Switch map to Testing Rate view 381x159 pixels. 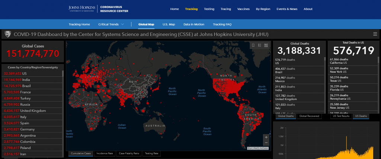tap(151, 153)
